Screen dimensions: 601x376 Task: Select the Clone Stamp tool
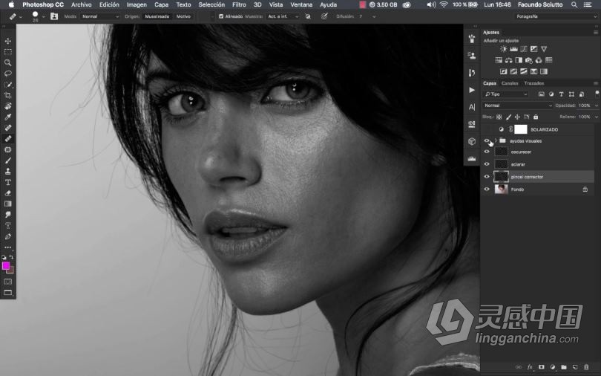pyautogui.click(x=7, y=171)
